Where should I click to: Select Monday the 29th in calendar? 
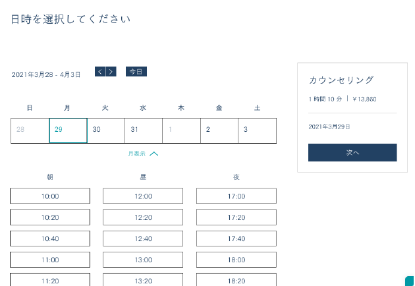(x=68, y=130)
